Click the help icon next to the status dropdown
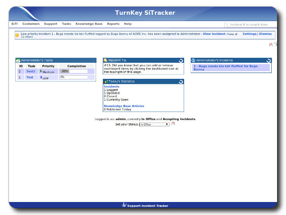The height and width of the screenshot is (215, 286). tap(173, 124)
